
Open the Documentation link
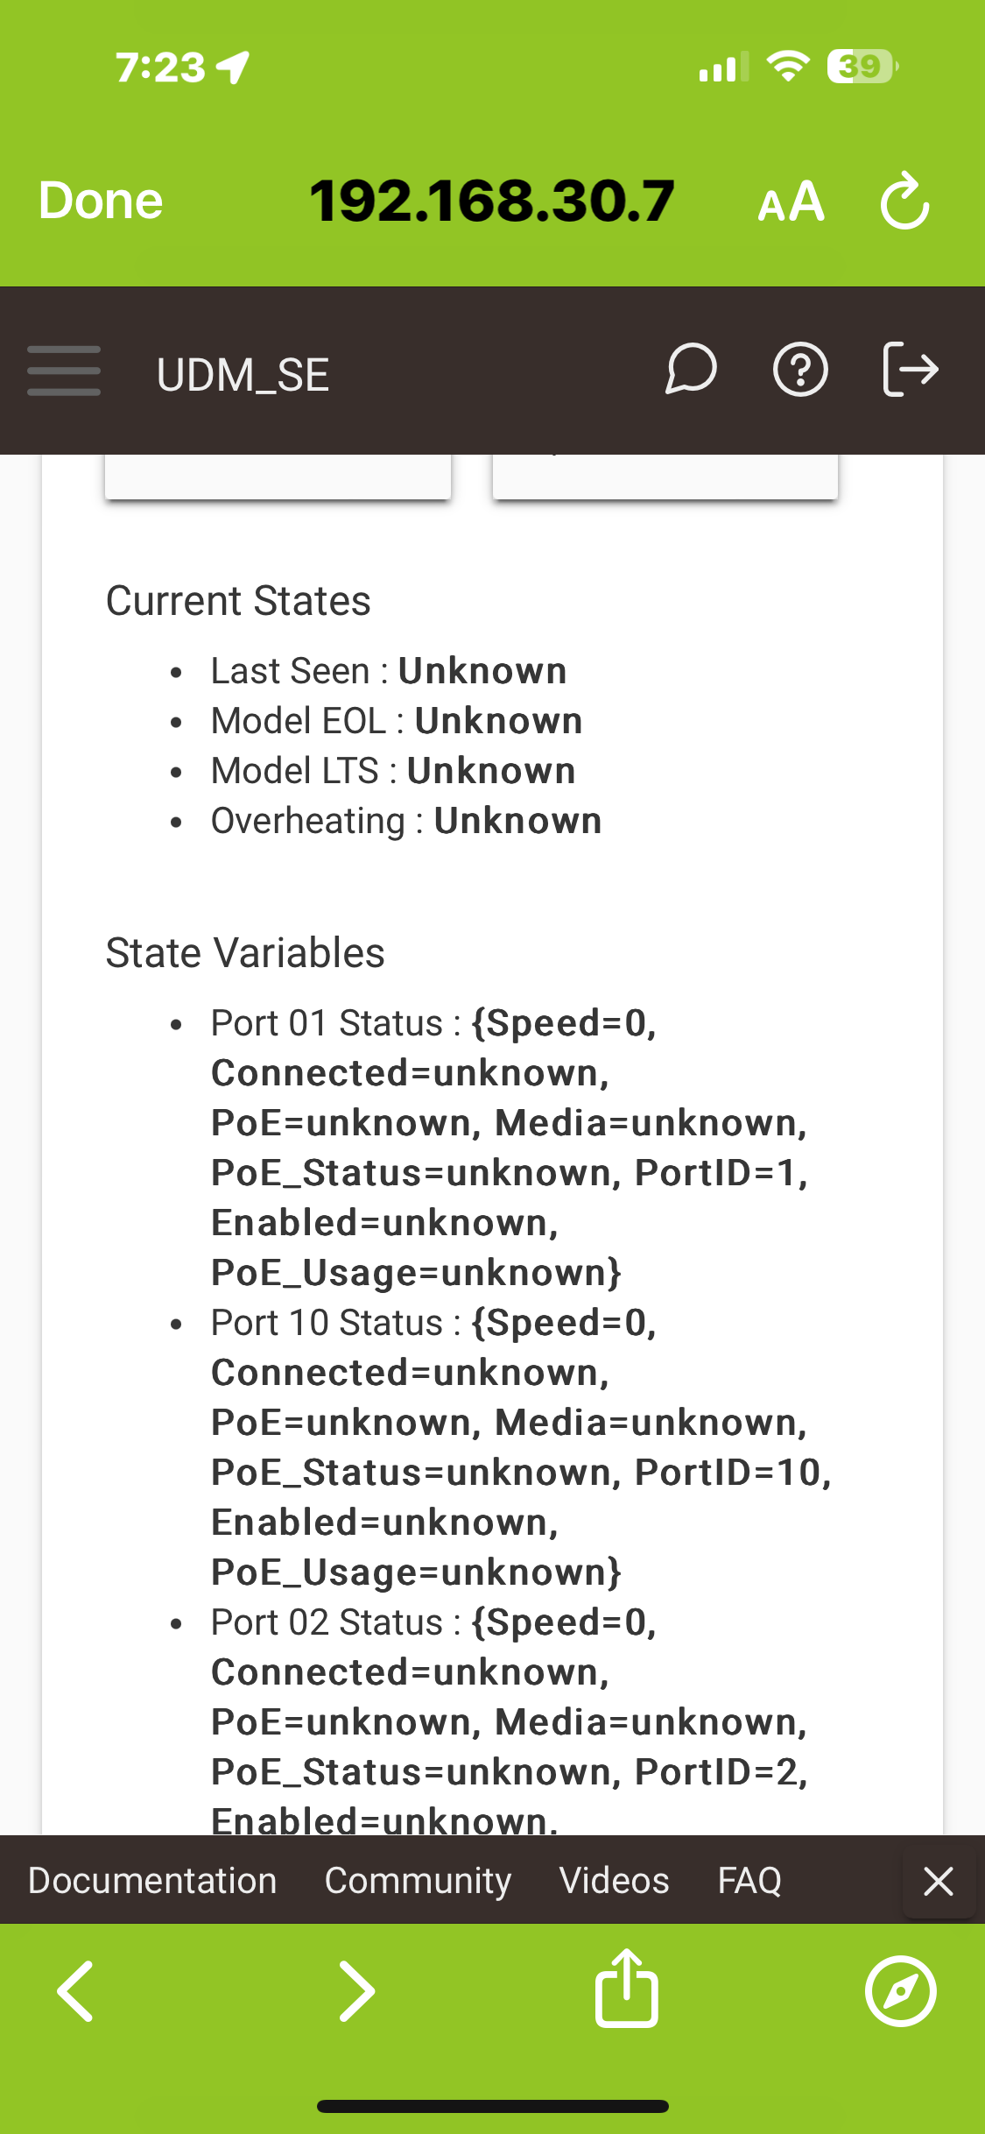(x=152, y=1880)
